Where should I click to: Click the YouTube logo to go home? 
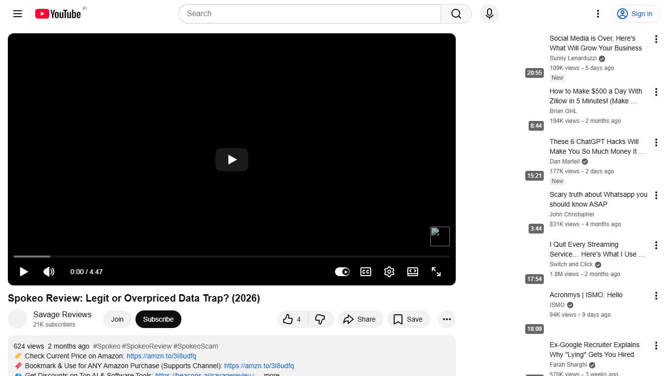pos(57,14)
